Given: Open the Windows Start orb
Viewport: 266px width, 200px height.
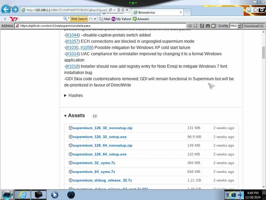Looking at the screenshot, I should click(7, 195).
